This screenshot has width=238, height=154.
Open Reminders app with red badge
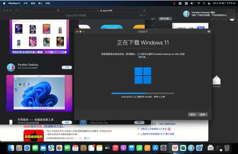[x=92, y=148]
